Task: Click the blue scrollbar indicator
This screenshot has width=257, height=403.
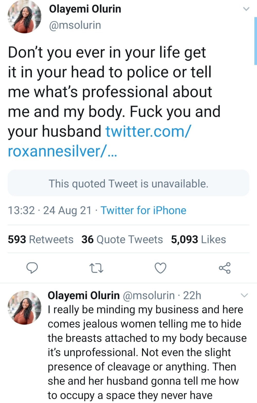Action: point(255,41)
